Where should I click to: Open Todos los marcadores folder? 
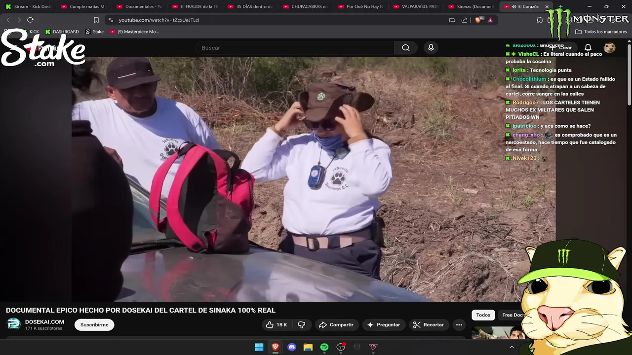point(601,32)
